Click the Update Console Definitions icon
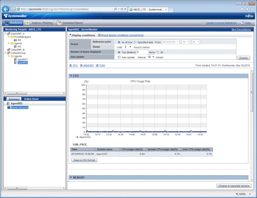The height and width of the screenshot is (198, 257). 203,23
